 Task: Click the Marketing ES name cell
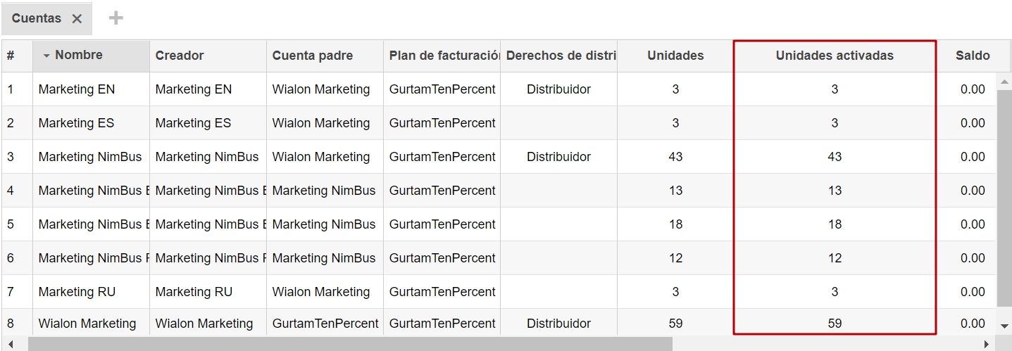click(75, 123)
